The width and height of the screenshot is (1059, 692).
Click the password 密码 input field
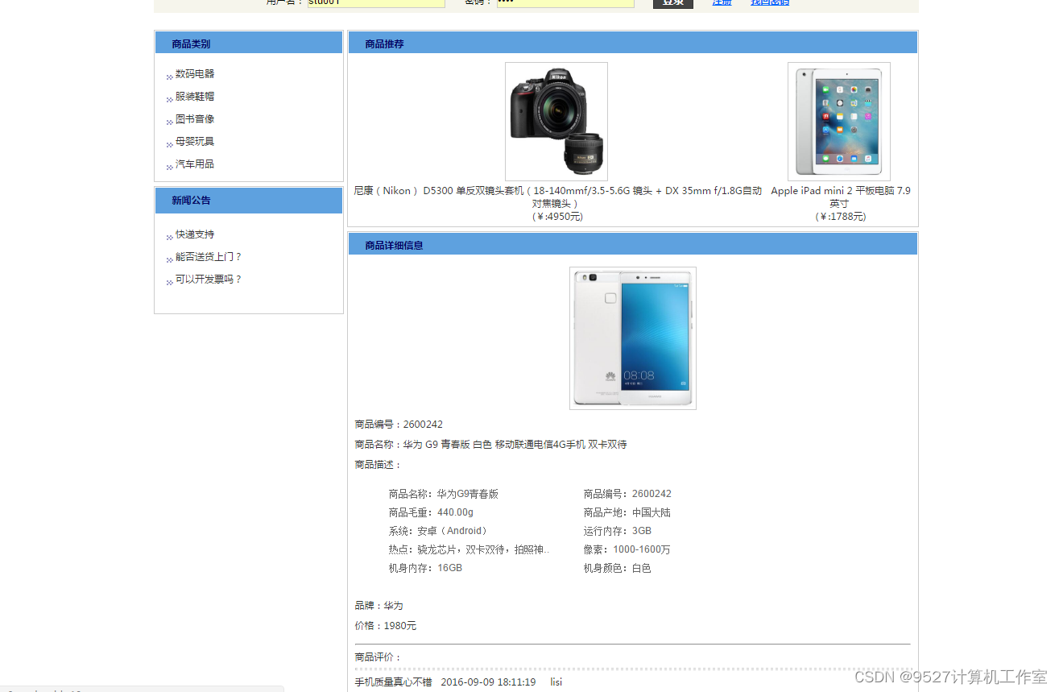coord(564,2)
